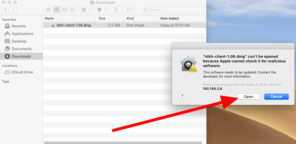This screenshot has height=144, width=296.
Task: Click the horizontal scrollbar in Finder
Action: tap(123, 143)
